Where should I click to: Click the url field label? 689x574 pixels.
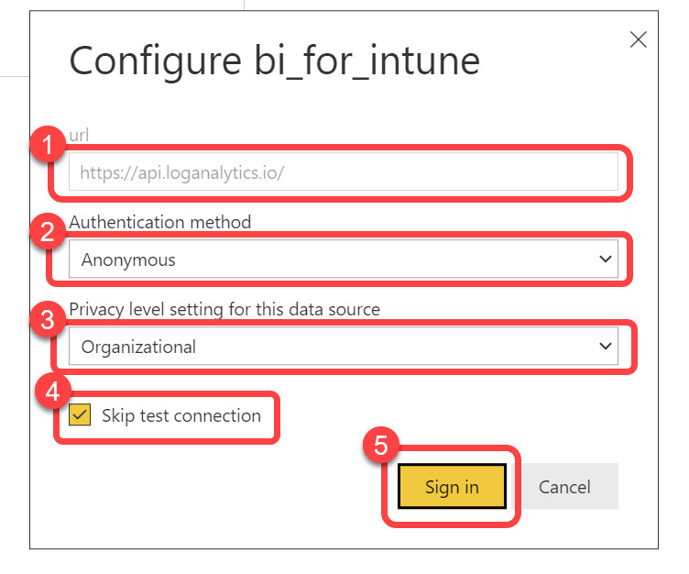pyautogui.click(x=79, y=135)
